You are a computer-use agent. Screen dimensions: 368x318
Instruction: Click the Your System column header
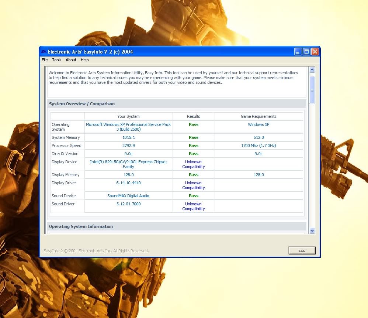click(128, 116)
